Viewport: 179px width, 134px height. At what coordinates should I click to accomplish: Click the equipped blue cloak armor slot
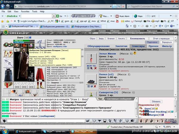(x=8, y=75)
